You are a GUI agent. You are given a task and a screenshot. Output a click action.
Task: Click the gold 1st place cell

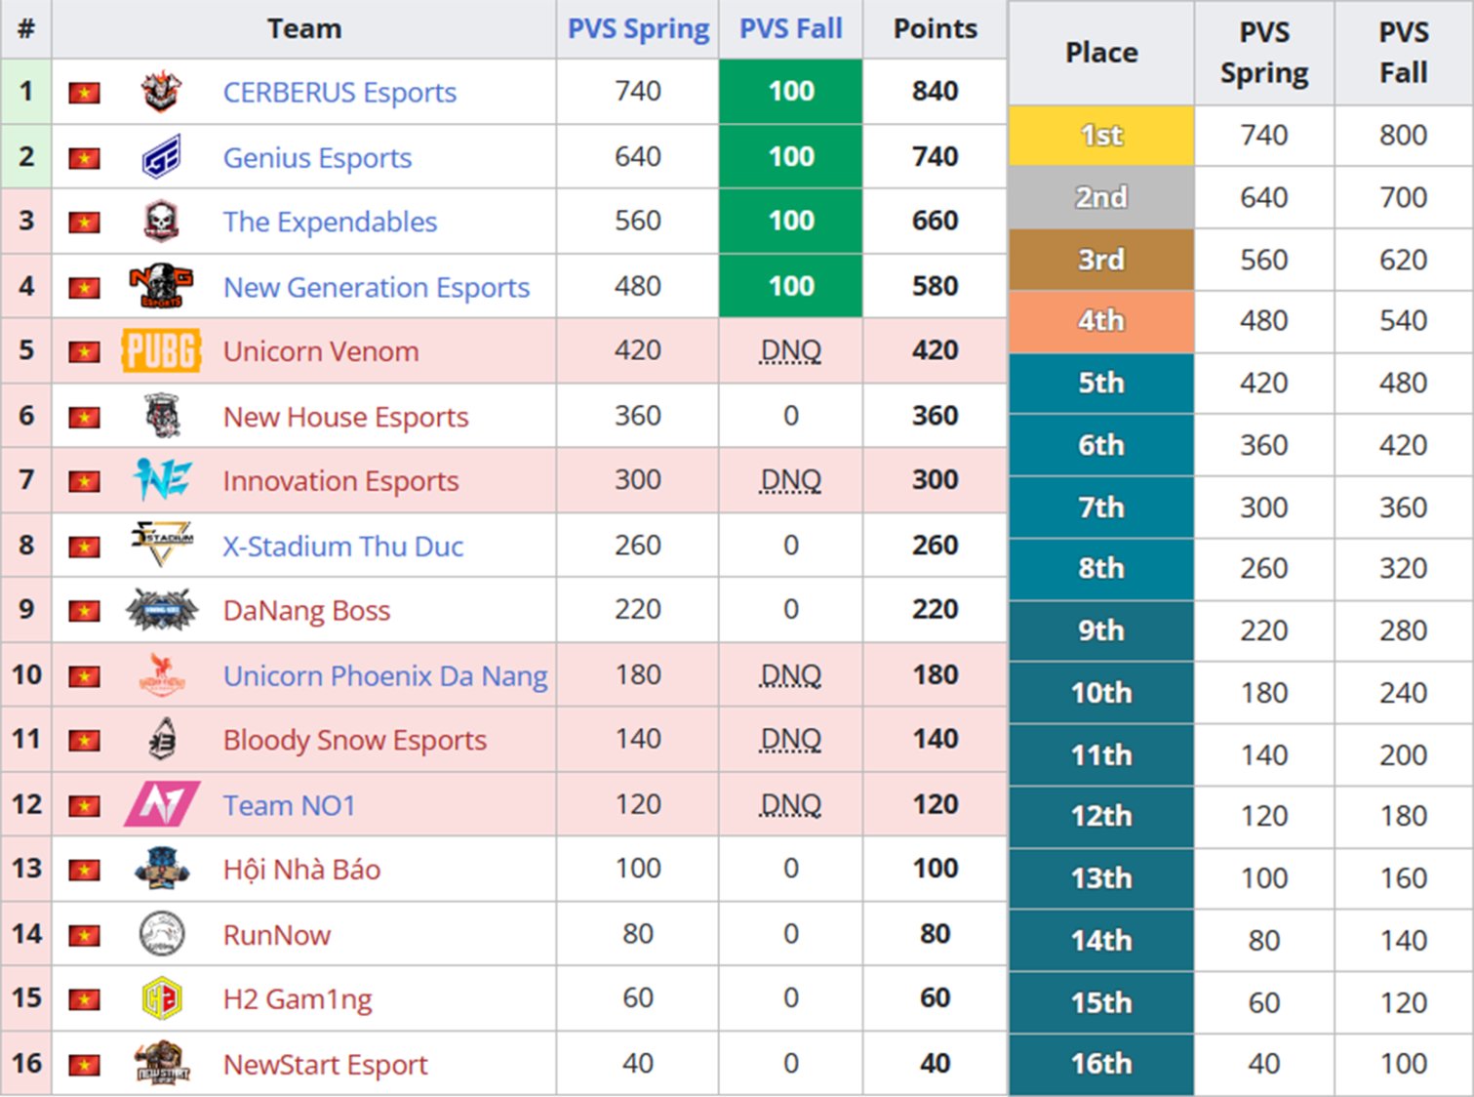pyautogui.click(x=1101, y=135)
